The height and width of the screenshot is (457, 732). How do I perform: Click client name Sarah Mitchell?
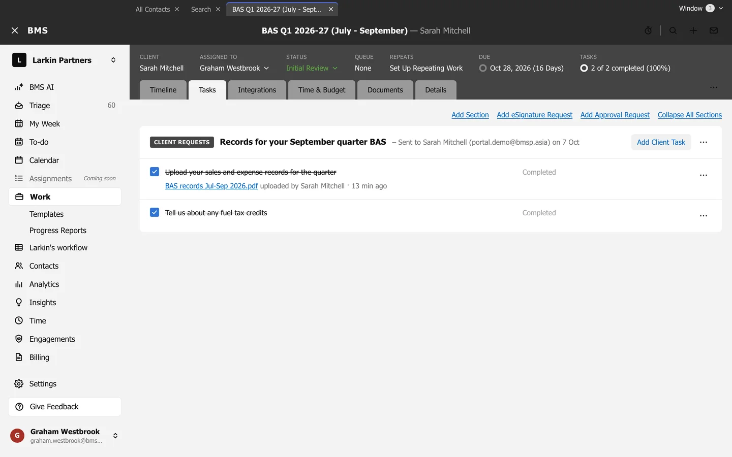162,68
